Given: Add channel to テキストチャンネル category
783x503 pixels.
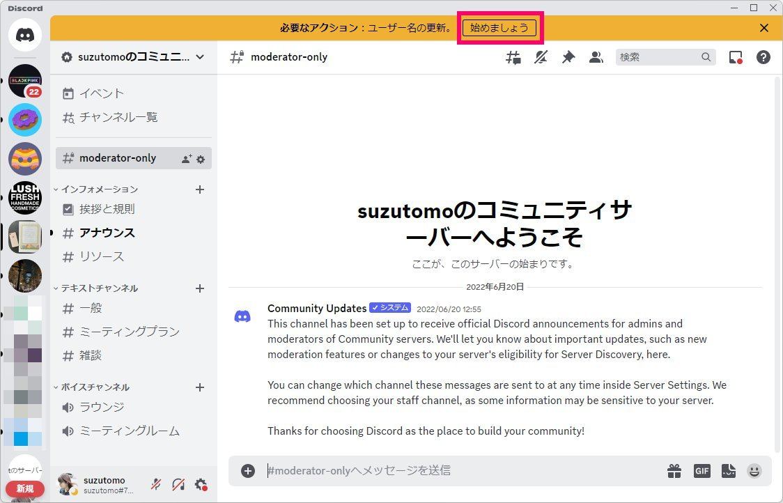Looking at the screenshot, I should click(x=200, y=288).
